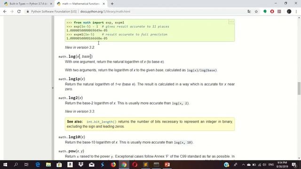Screen dimensions: 301x169
Task: Click the scrollbar down arrow
Action: (299, 158)
